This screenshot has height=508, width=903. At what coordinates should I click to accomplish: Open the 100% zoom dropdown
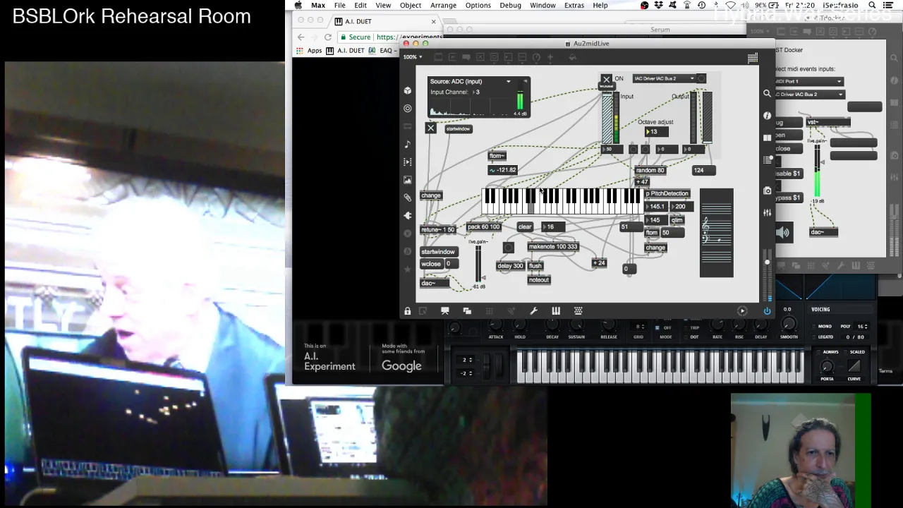point(412,57)
